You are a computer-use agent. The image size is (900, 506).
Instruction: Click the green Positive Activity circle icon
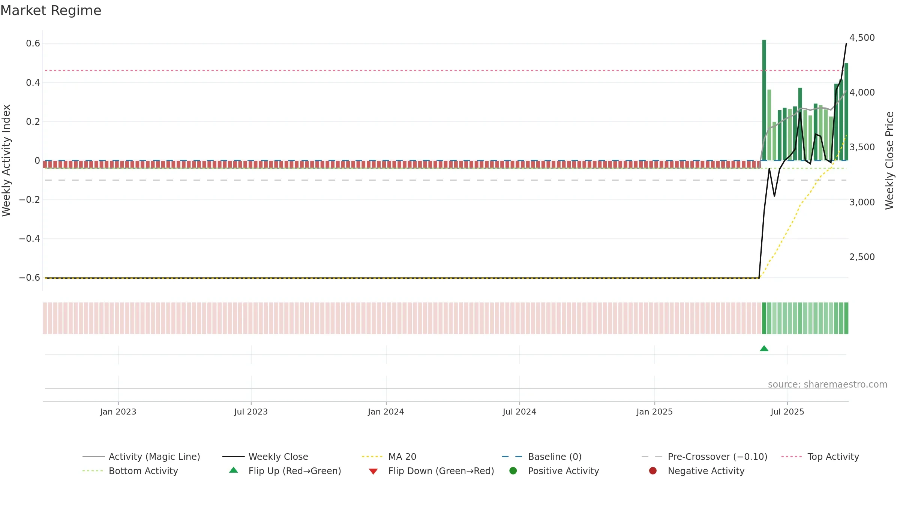(513, 471)
